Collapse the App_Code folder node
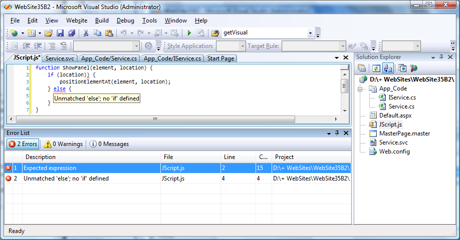460x240 pixels. [x=360, y=88]
